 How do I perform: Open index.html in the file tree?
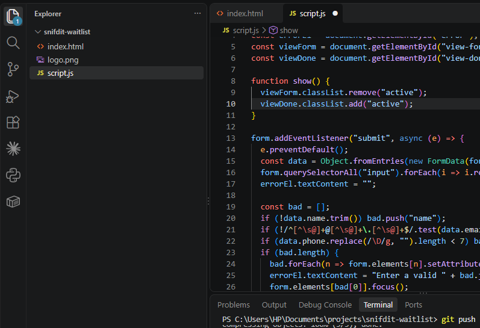[x=116, y=46]
